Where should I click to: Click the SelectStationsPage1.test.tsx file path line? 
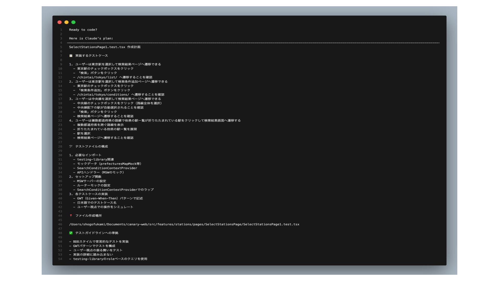[184, 224]
